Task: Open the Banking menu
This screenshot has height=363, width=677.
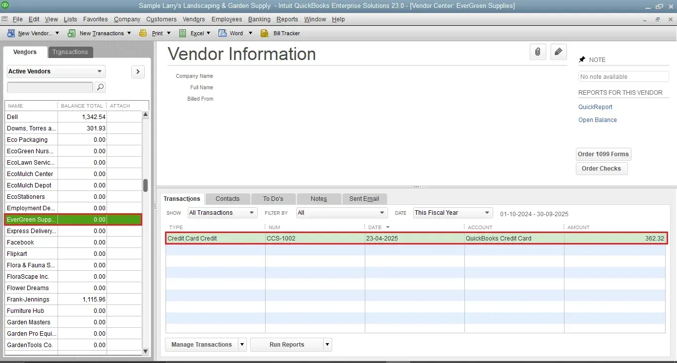Action: [x=259, y=19]
